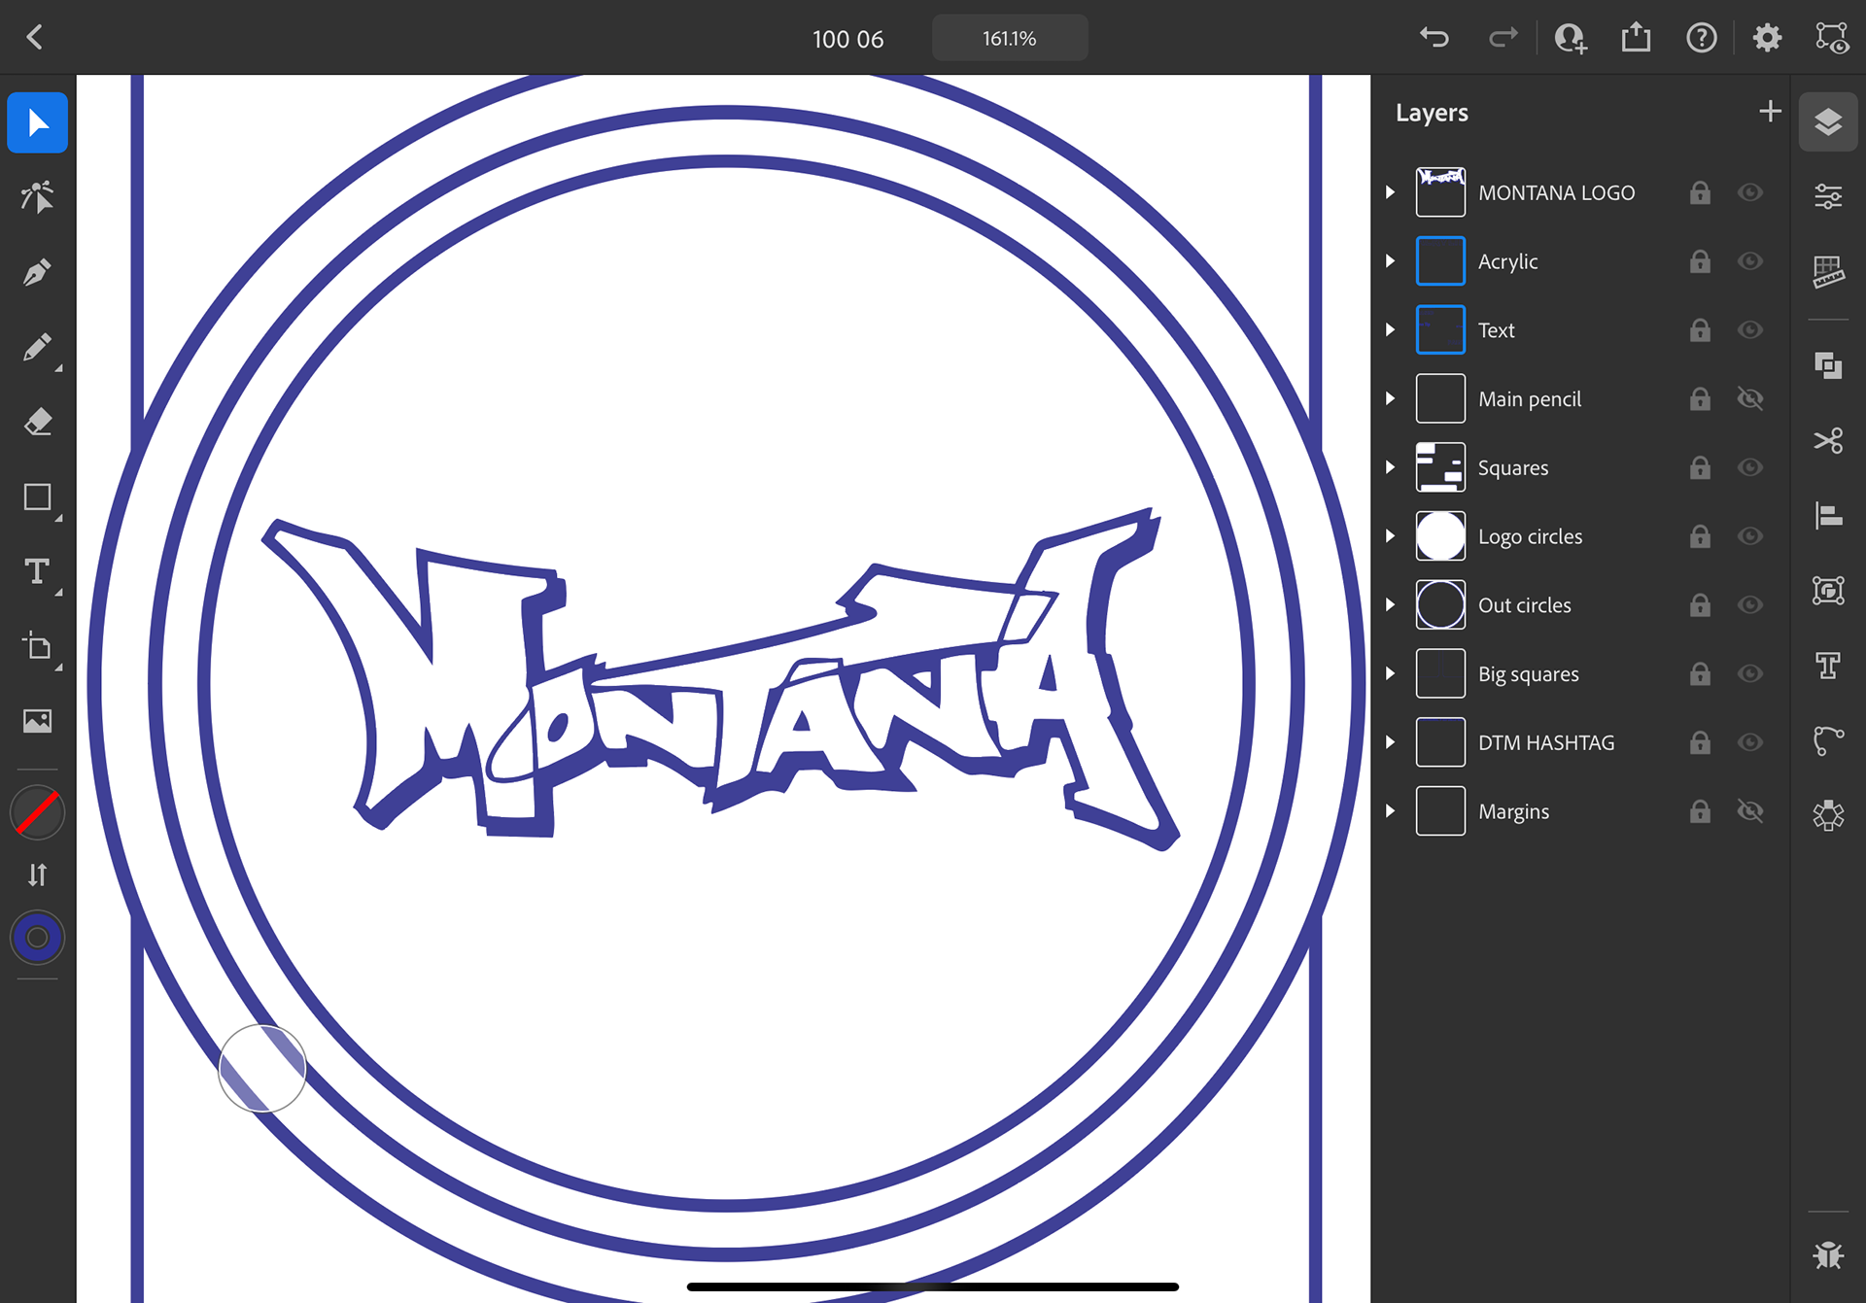
Task: Add a new layer with plus button
Action: pyautogui.click(x=1770, y=112)
